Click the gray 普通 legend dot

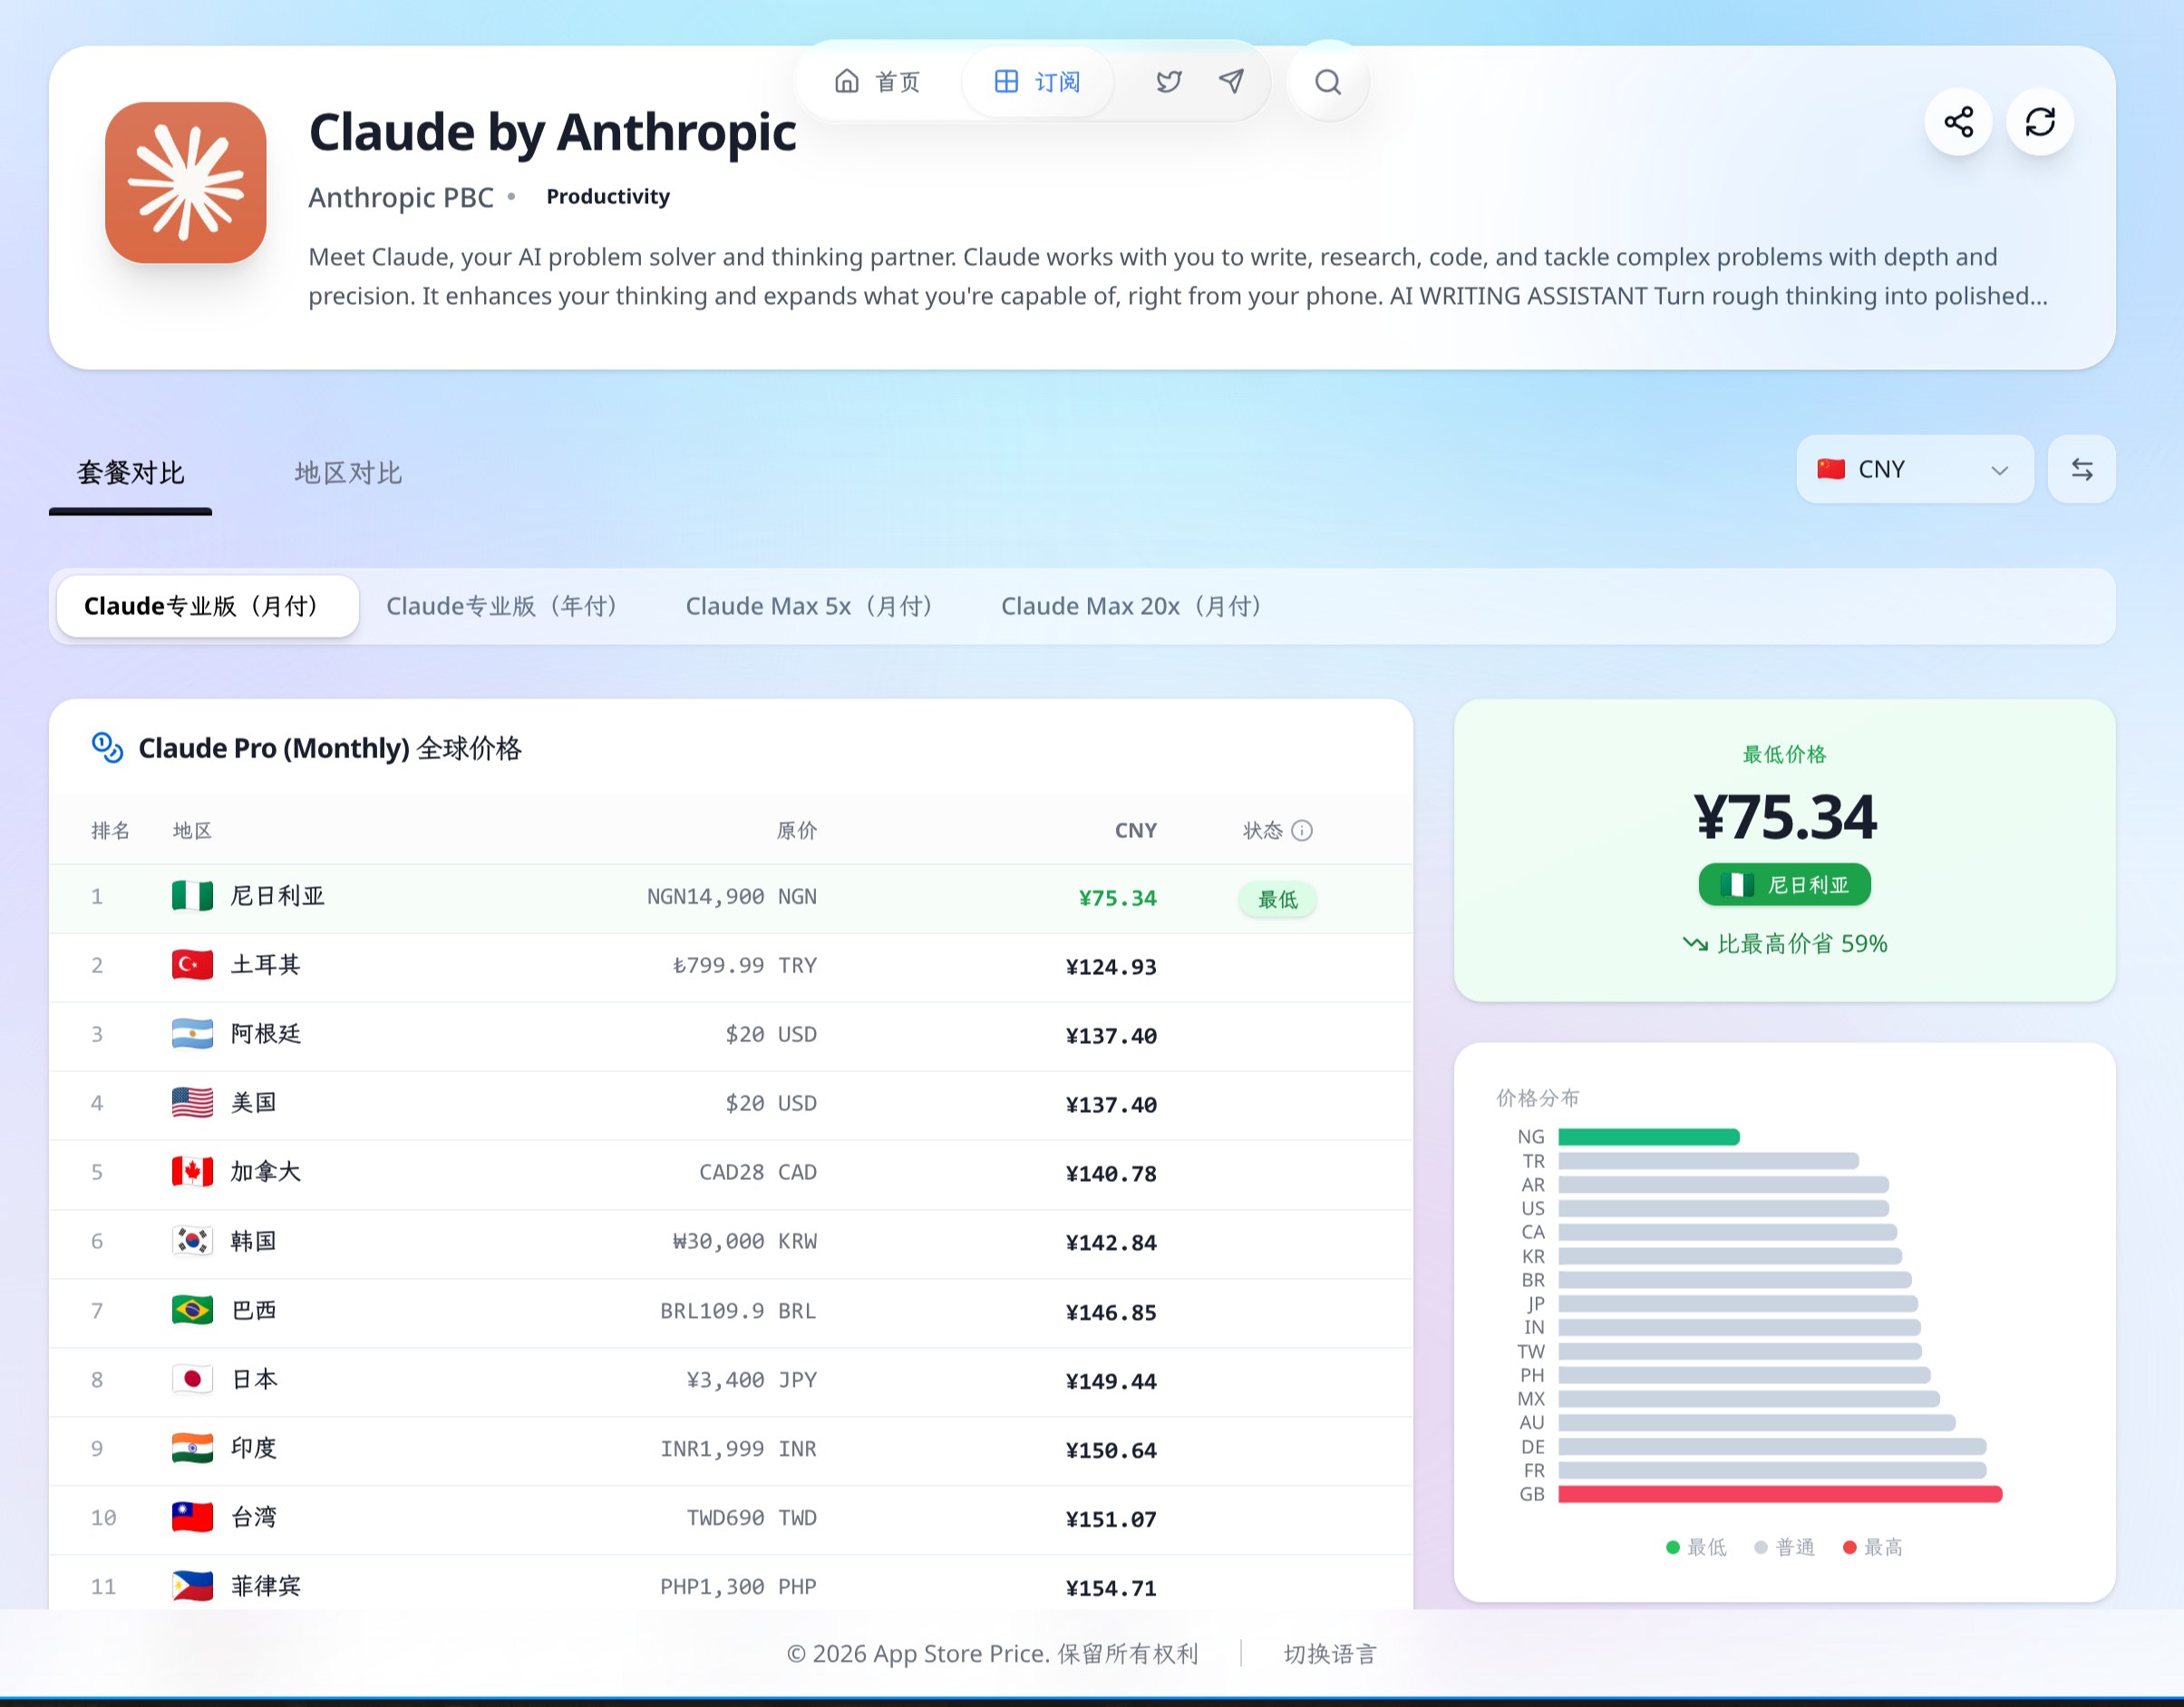point(1761,1548)
